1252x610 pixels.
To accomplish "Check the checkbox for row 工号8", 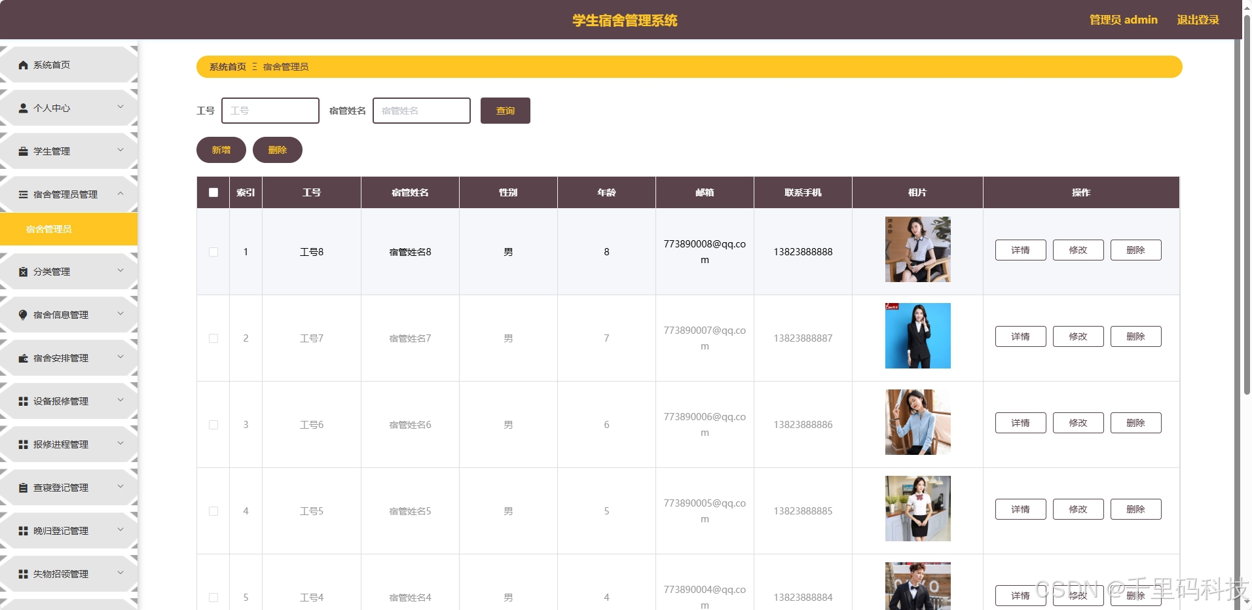I will click(213, 252).
